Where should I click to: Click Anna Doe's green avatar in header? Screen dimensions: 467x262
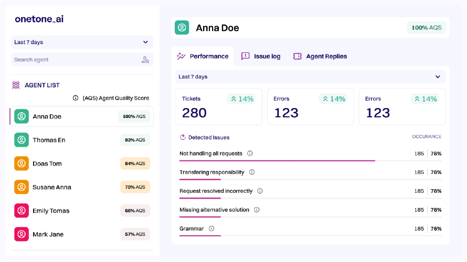tap(182, 28)
